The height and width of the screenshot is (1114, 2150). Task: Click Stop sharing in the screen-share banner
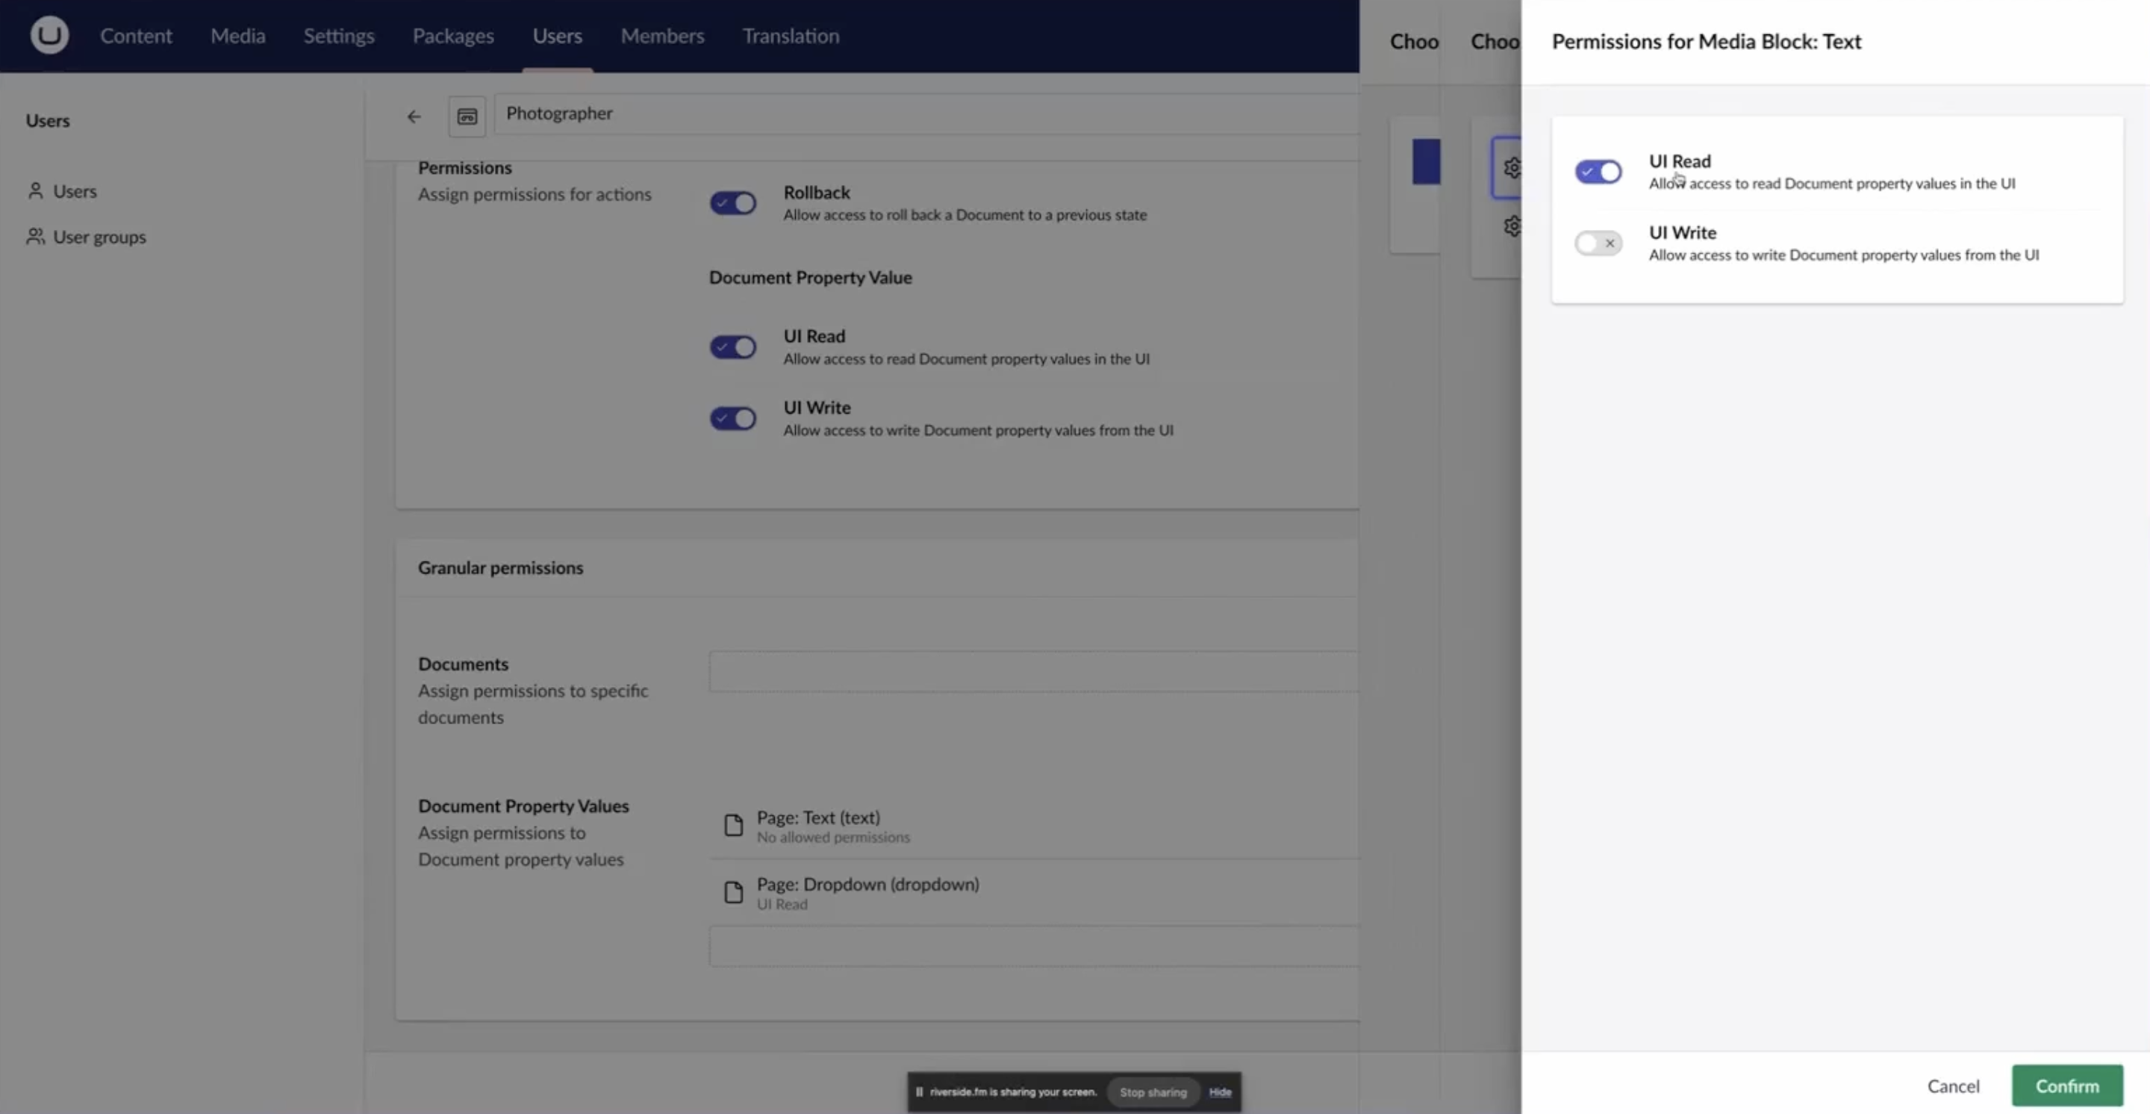pyautogui.click(x=1153, y=1092)
